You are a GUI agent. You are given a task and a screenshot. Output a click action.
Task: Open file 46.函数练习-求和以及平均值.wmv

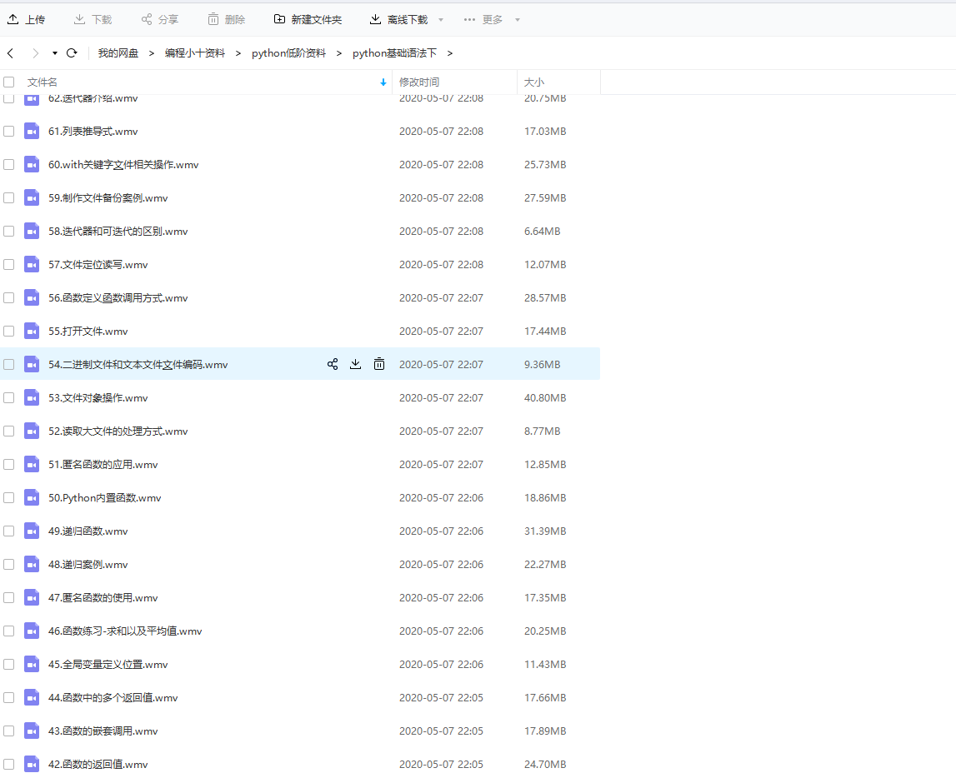(x=125, y=631)
